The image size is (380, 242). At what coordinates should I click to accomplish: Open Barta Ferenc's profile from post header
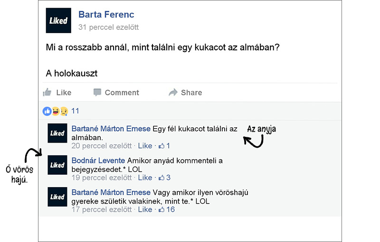tap(106, 15)
